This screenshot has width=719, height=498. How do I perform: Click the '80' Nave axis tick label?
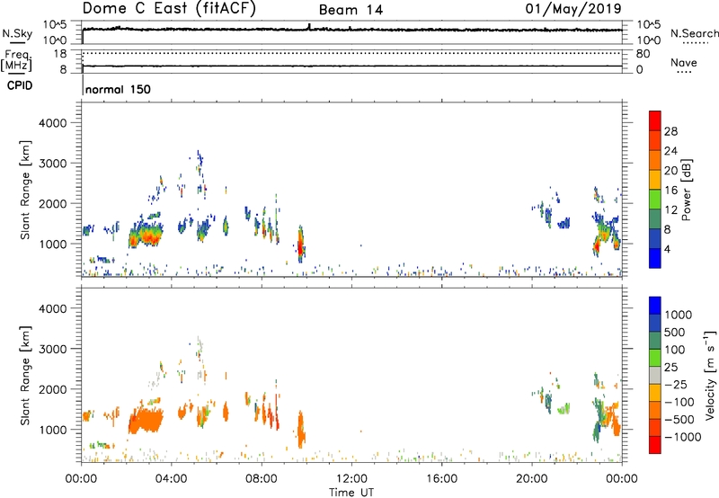tap(643, 54)
